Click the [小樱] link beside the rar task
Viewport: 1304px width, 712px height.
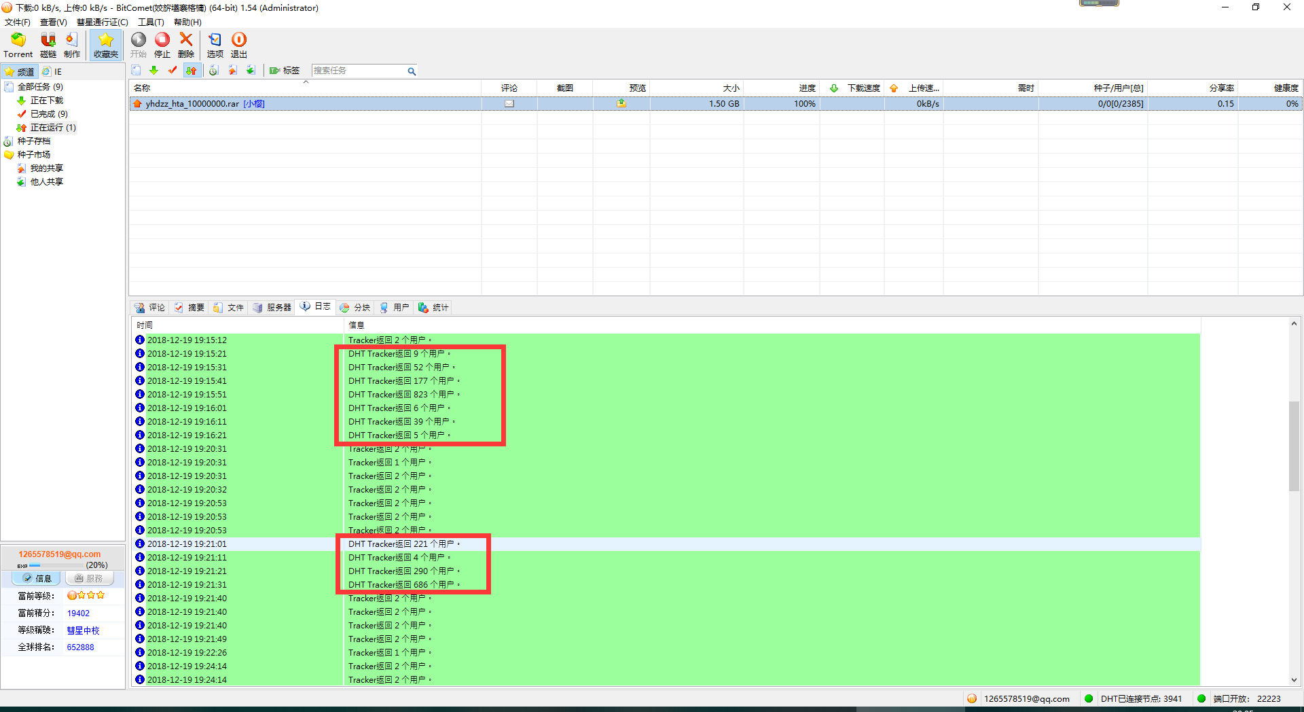coord(254,104)
